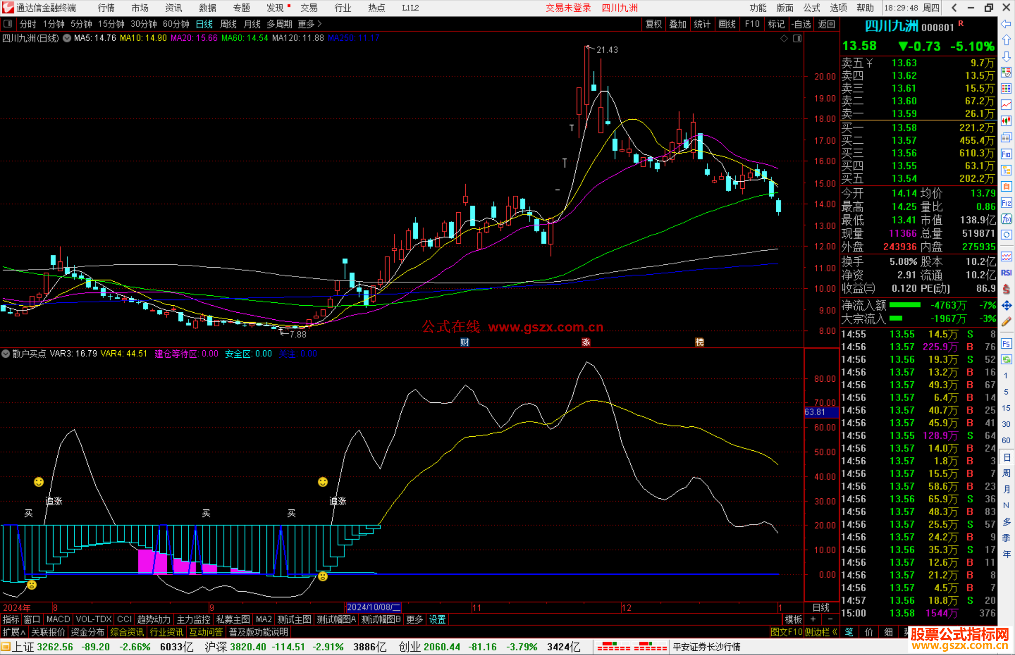Switch to the MACD indicator tab
The height and width of the screenshot is (655, 1015).
(58, 619)
